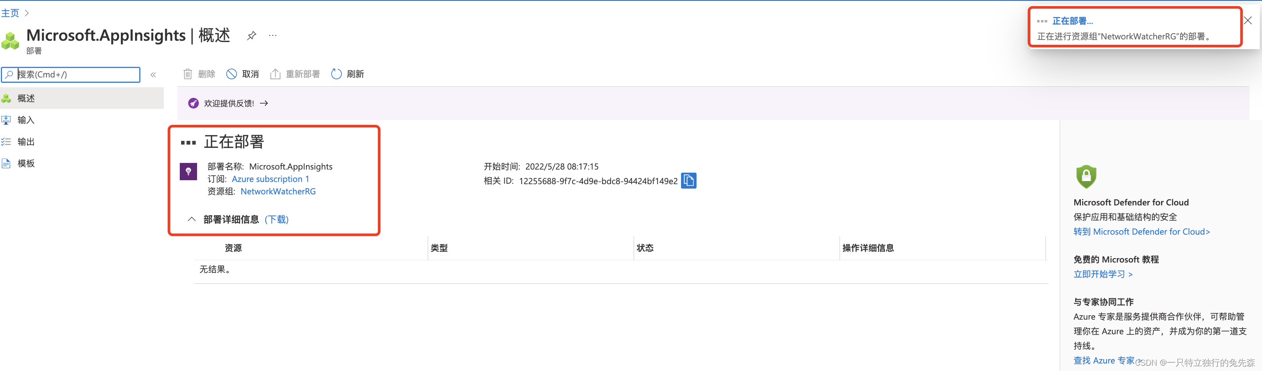Viewport: 1262px width, 371px height.
Task: Click the 资源 column header
Action: click(x=233, y=248)
